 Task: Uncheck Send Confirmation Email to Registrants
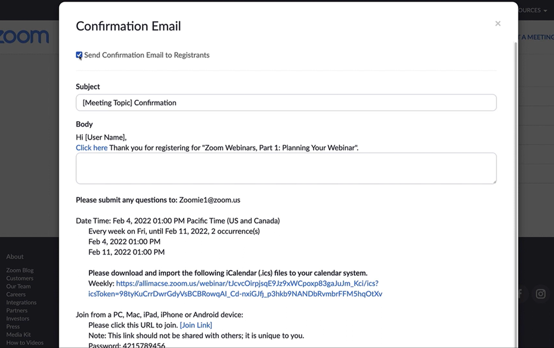[x=79, y=55]
